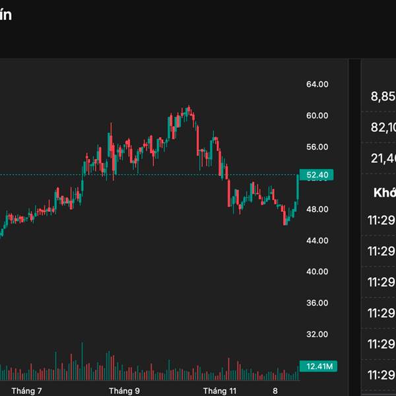
Task: Click the 32.00 price axis label
Action: [317, 334]
